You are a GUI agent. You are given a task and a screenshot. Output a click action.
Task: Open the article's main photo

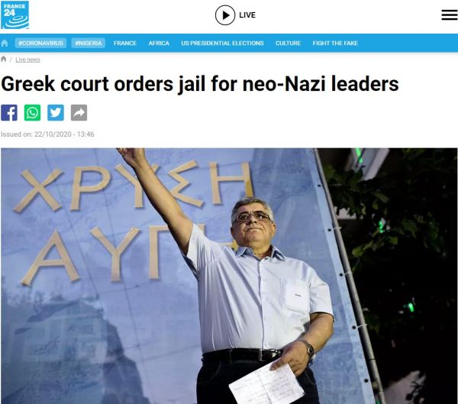(x=229, y=276)
